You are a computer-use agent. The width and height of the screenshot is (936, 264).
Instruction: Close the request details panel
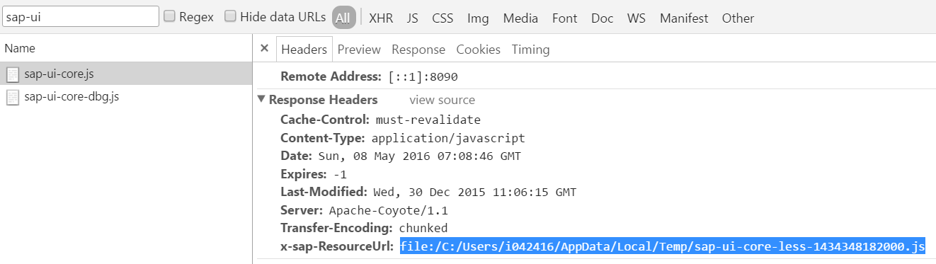tap(264, 49)
